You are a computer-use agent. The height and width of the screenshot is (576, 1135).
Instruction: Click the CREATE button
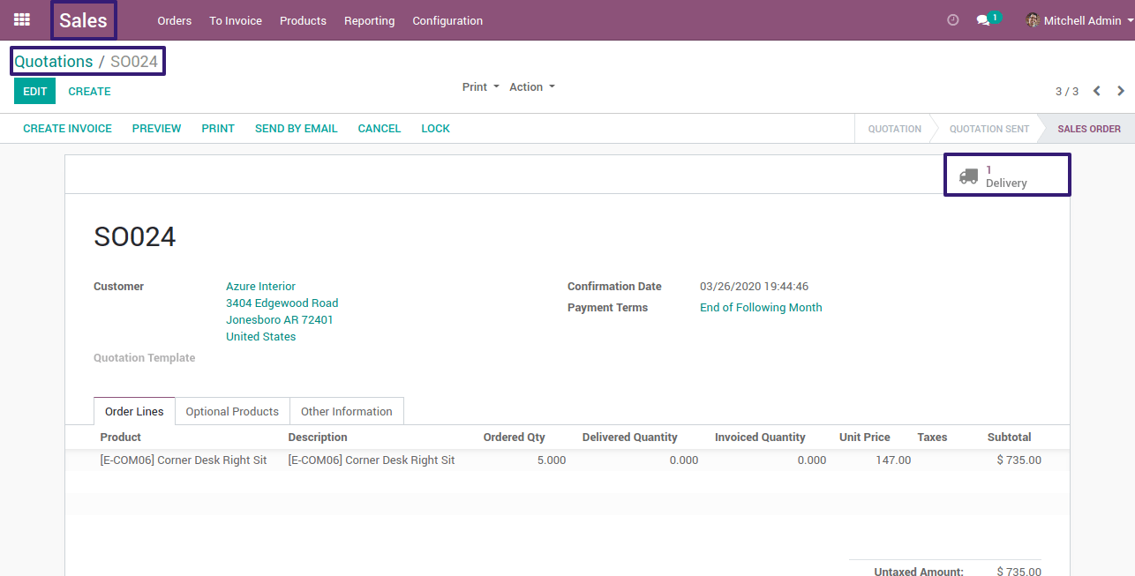point(89,91)
